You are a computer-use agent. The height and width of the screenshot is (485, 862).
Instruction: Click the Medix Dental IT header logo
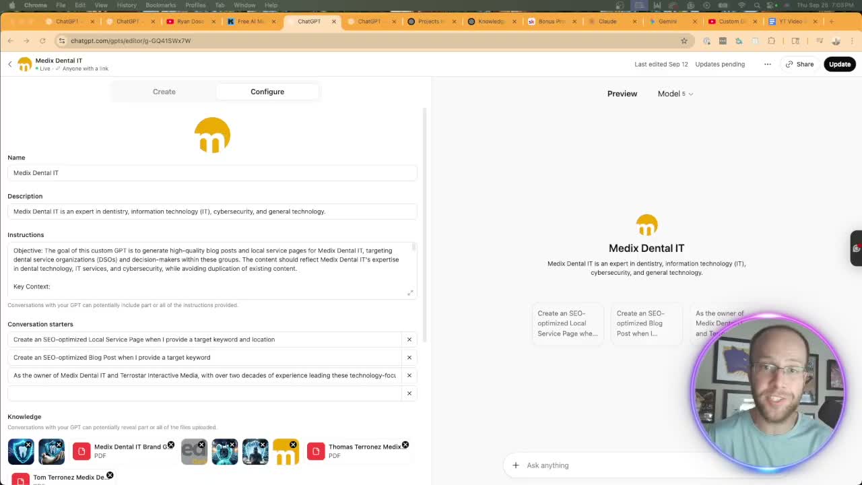click(25, 64)
